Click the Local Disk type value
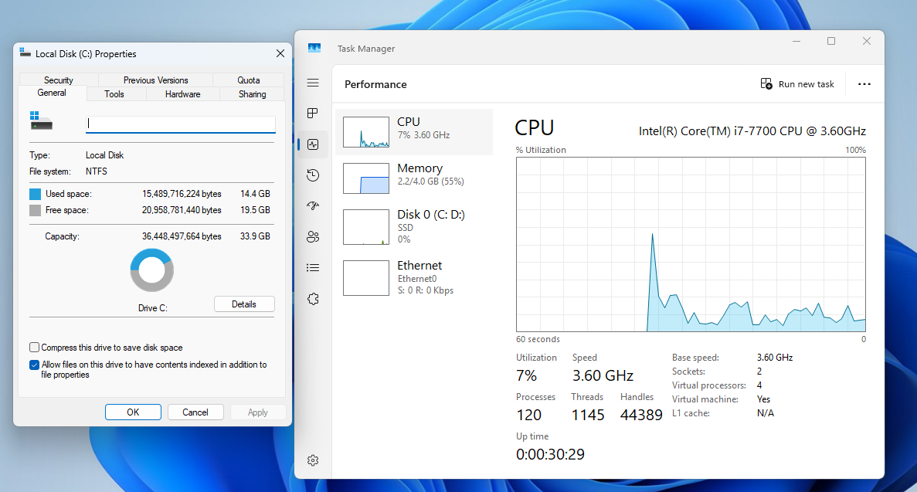Screen dimensions: 917x492 click(x=105, y=155)
